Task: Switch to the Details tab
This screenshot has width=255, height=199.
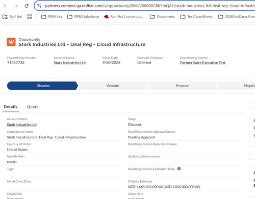Action: point(11,107)
